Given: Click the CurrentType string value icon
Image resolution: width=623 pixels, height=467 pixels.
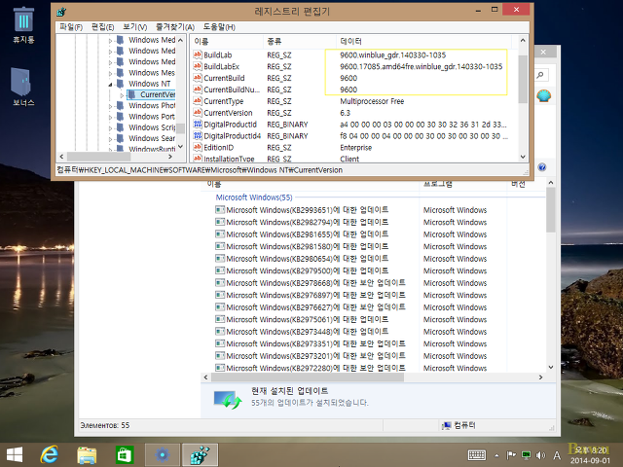Looking at the screenshot, I should coord(198,101).
